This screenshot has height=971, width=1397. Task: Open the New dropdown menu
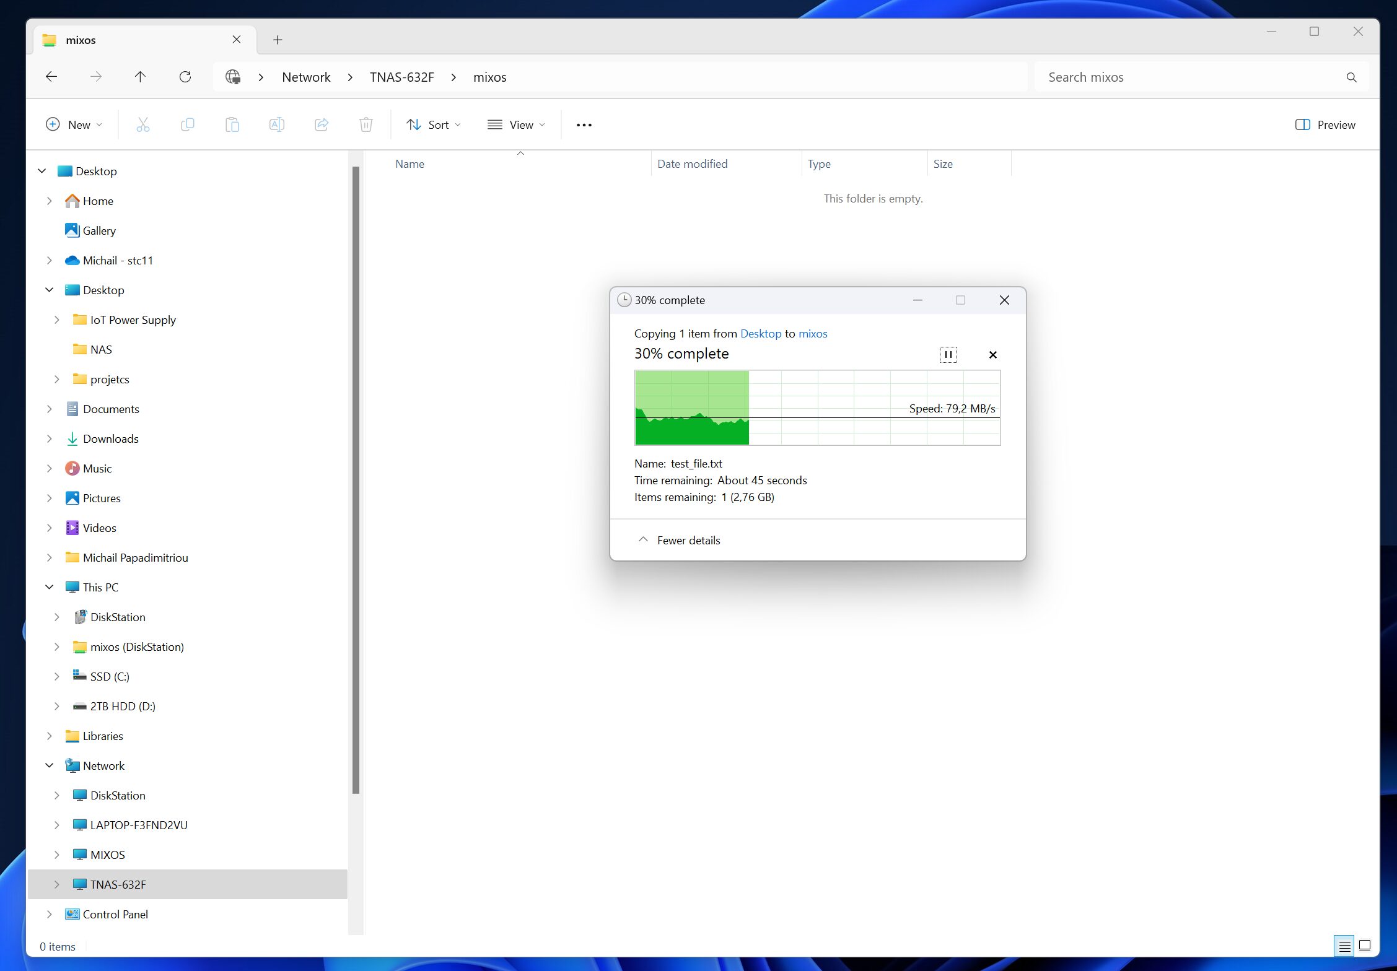pos(74,125)
